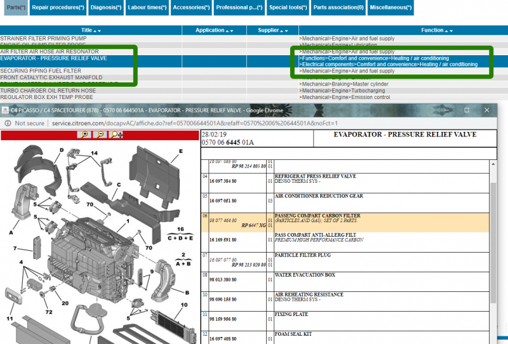Select the Special tools tab
Viewport: 508px width, 344px height.
[x=288, y=7]
